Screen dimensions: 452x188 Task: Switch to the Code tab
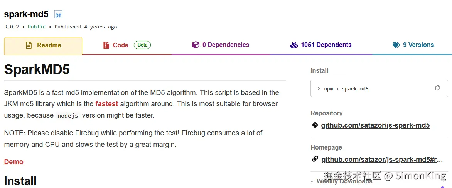click(x=120, y=45)
